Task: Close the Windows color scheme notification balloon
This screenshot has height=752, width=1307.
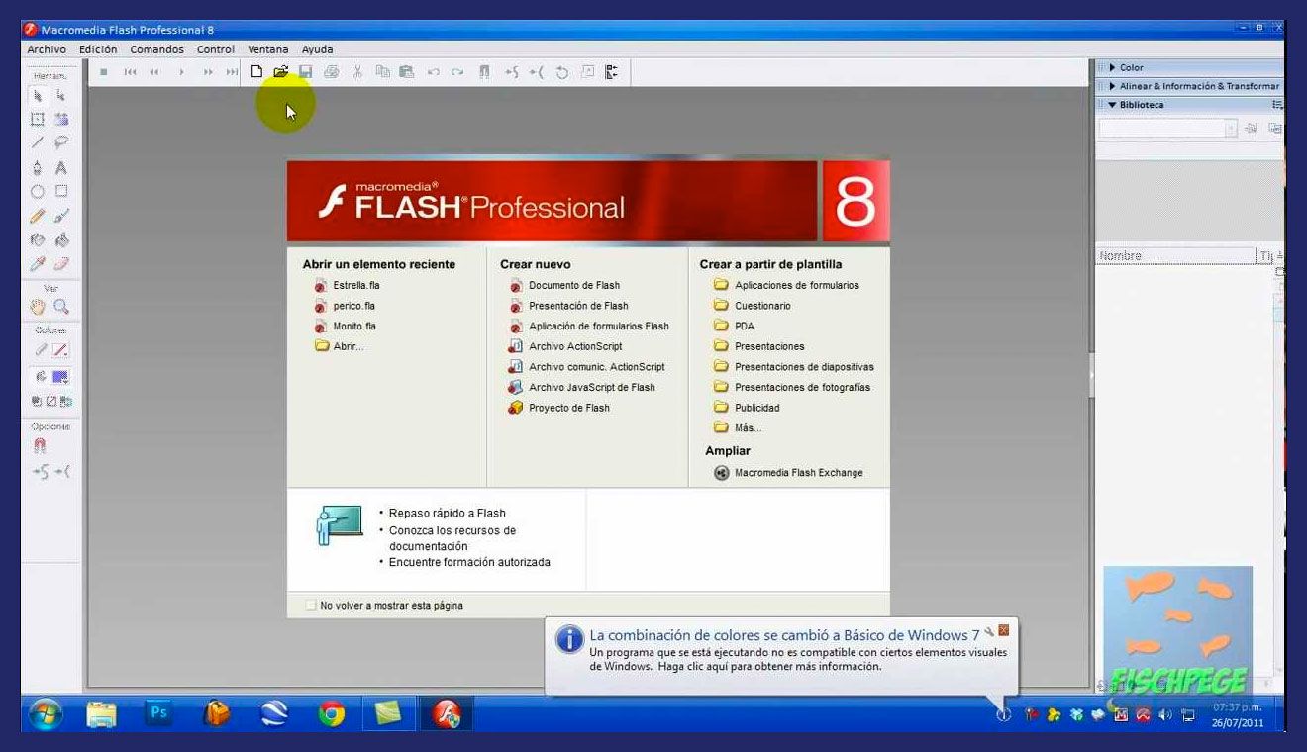Action: click(x=1004, y=631)
